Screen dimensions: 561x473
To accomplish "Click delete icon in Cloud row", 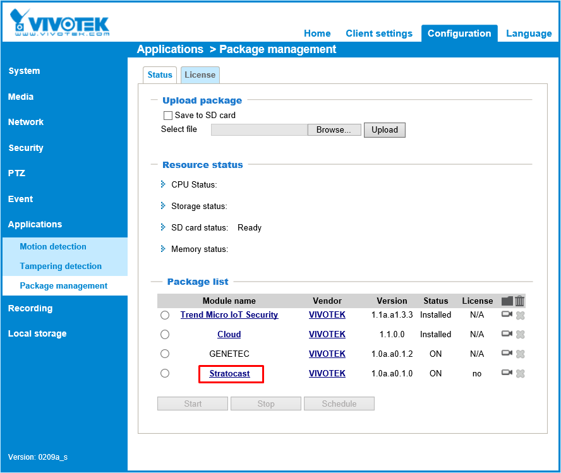I will (x=520, y=335).
